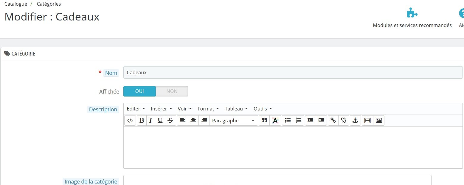Screen dimensions: 464x185
Task: Remove the link with unlink icon
Action: [344, 120]
